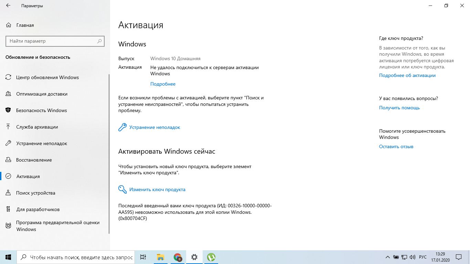Open the notification center icon

(x=459, y=257)
